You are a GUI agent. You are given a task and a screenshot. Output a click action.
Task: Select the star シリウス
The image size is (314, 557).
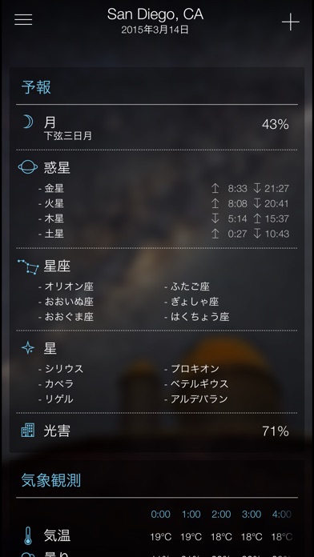pyautogui.click(x=61, y=369)
